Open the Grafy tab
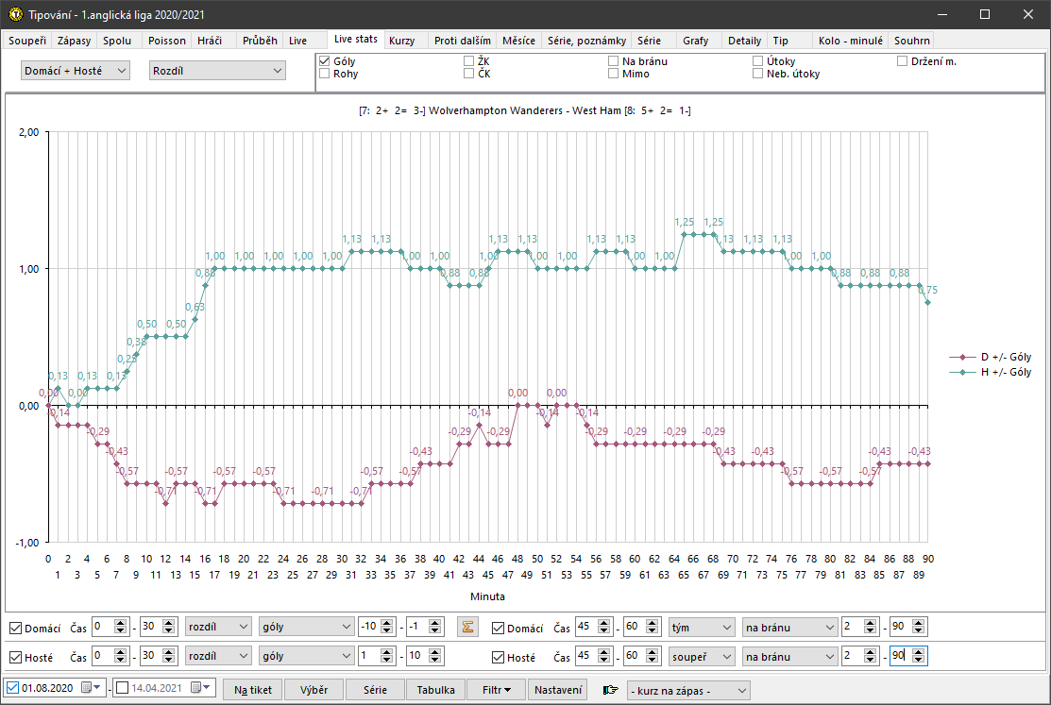The width and height of the screenshot is (1051, 705). pos(696,41)
